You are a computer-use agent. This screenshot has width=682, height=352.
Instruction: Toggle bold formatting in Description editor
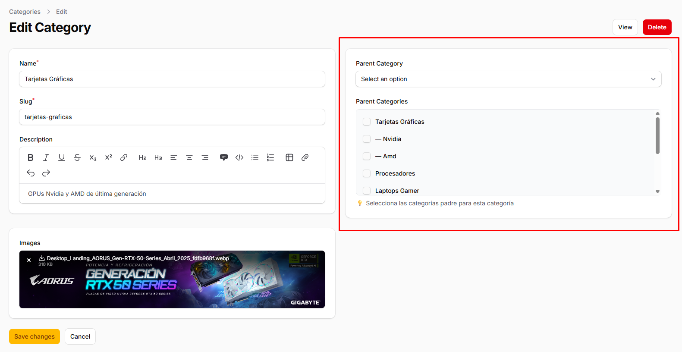click(31, 157)
